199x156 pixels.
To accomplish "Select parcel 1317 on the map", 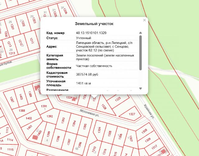I will (154, 147).
